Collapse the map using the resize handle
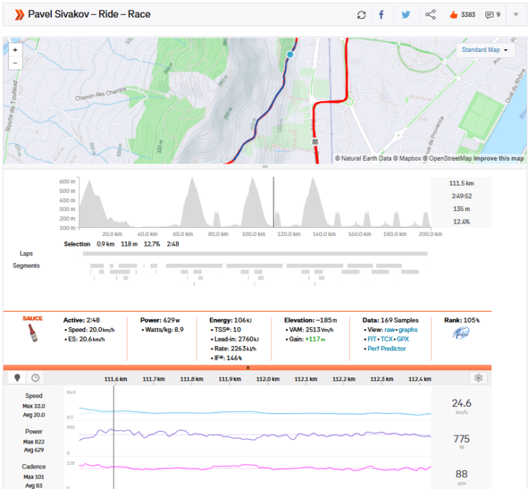This screenshot has width=528, height=489. click(x=265, y=167)
